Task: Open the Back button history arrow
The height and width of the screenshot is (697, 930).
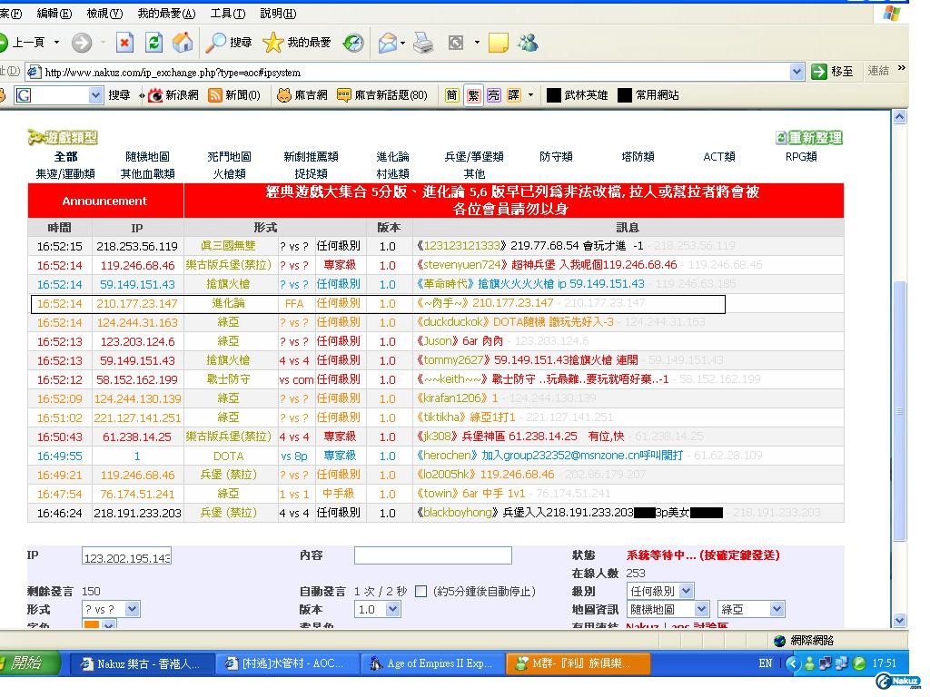Action: 57,43
